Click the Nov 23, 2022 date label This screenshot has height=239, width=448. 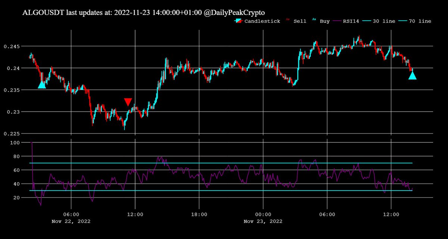click(263, 221)
